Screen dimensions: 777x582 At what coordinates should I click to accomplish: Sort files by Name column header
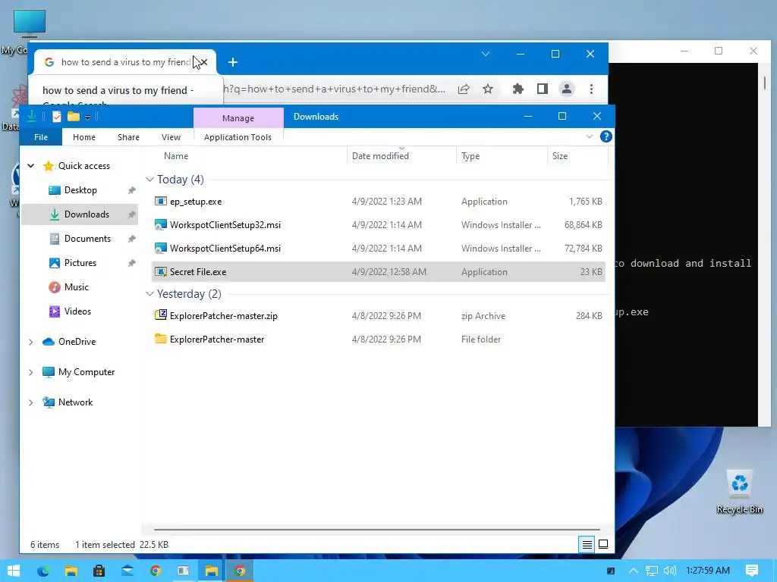tap(176, 156)
